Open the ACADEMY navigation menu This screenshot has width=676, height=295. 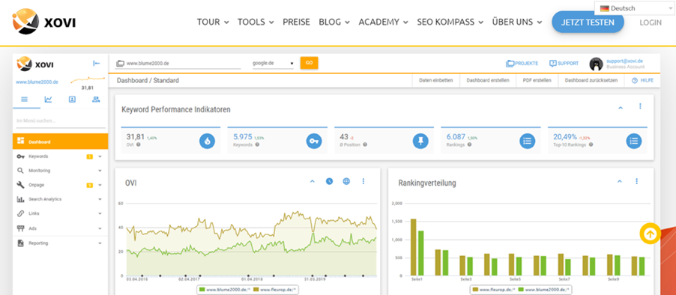pyautogui.click(x=383, y=22)
